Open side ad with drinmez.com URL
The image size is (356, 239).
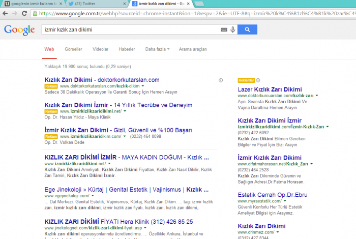pyautogui.click(x=261, y=226)
